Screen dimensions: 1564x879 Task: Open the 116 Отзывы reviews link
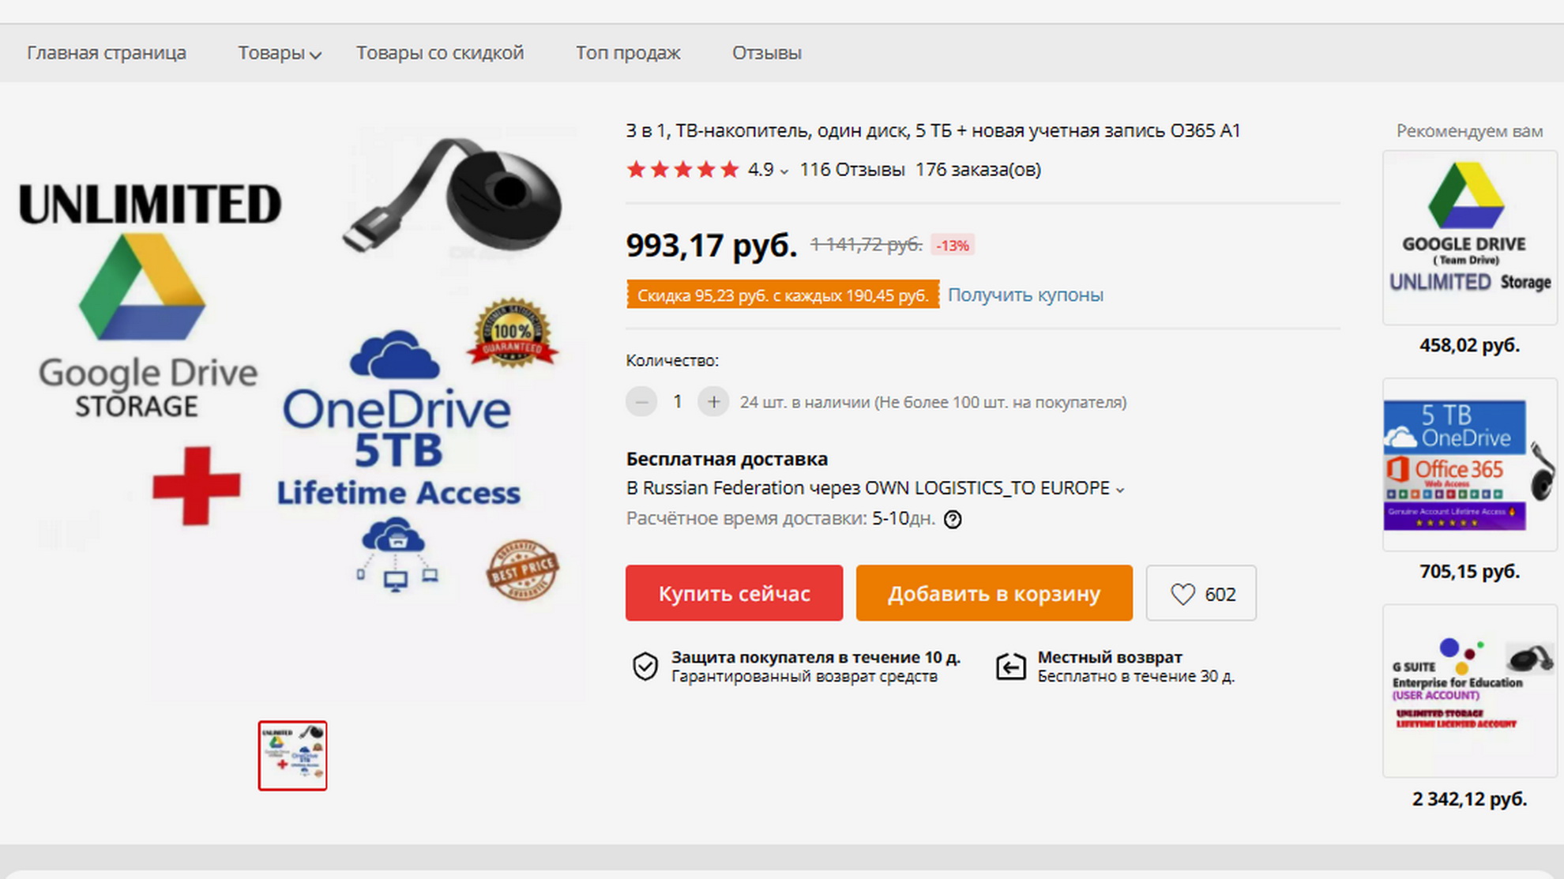852,170
